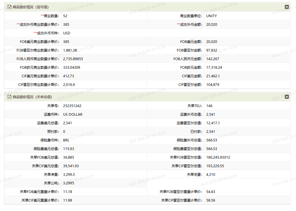Click the 运费币种 value US DOLLAR

[73, 115]
